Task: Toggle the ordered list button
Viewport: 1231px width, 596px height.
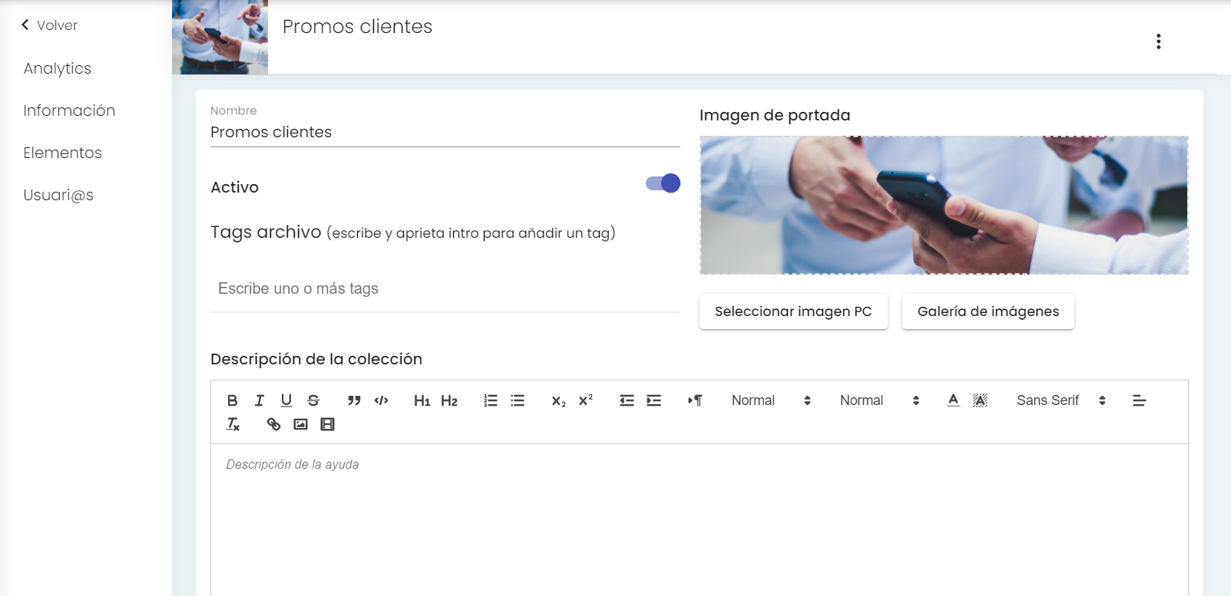Action: [x=491, y=400]
